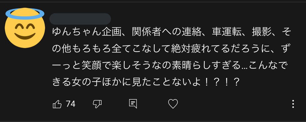Give the comment a heart
This screenshot has width=306, height=122.
[x=173, y=104]
